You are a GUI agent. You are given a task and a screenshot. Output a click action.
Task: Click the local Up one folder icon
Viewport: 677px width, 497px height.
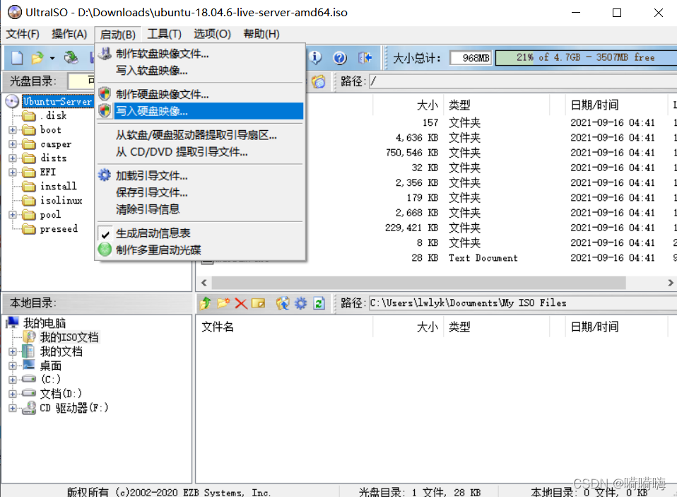pos(206,303)
